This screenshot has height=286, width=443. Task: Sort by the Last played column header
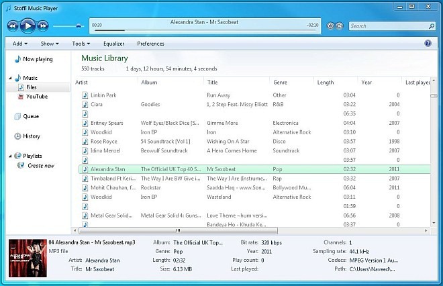[x=417, y=82]
